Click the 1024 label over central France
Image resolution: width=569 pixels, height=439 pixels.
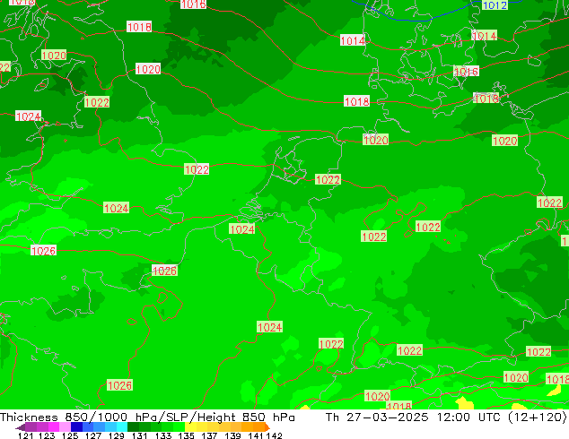(x=269, y=327)
